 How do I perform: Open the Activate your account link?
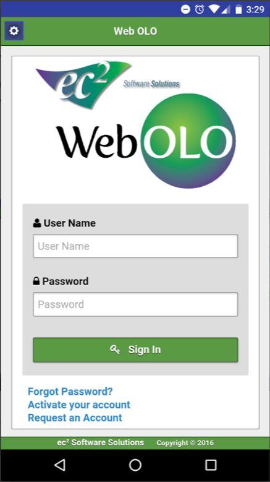click(x=79, y=405)
